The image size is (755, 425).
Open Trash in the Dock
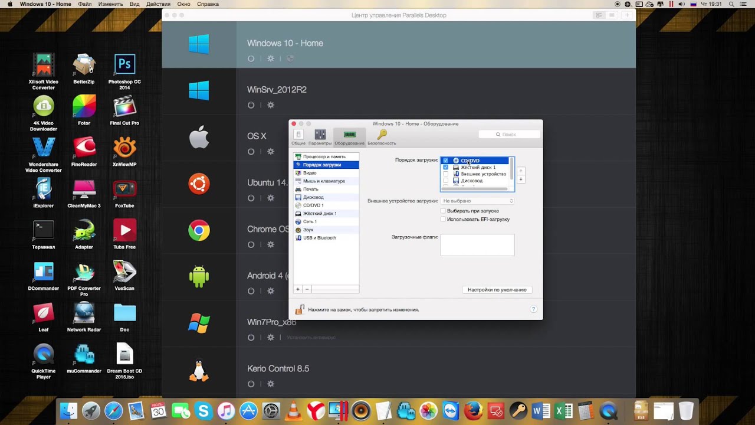click(686, 411)
